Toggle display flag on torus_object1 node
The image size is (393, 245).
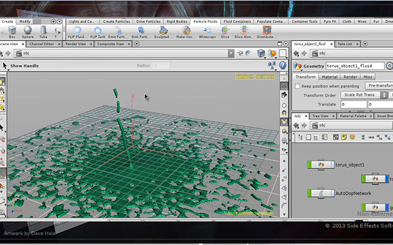tap(333, 165)
